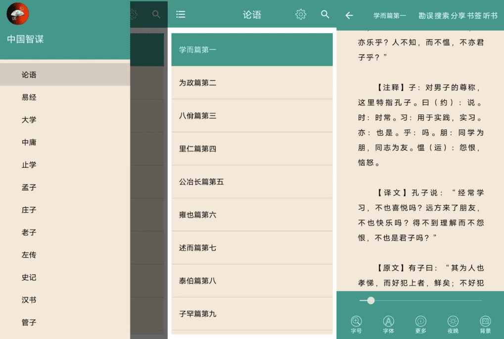This screenshot has height=339, width=504.
Task: Tap the 中国智谋 app avatar logo
Action: pyautogui.click(x=18, y=14)
